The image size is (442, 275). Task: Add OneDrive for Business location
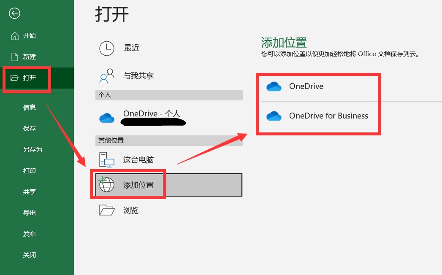coord(319,116)
